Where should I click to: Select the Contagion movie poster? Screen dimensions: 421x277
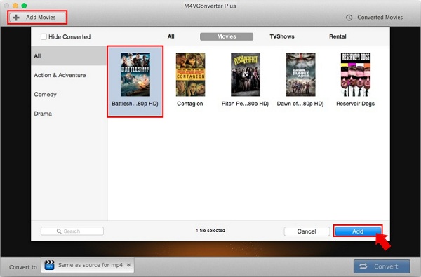click(x=190, y=74)
